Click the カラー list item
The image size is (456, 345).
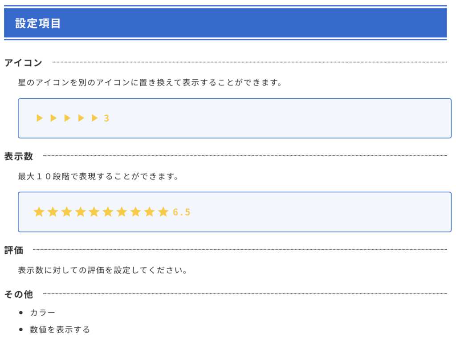[x=42, y=313]
